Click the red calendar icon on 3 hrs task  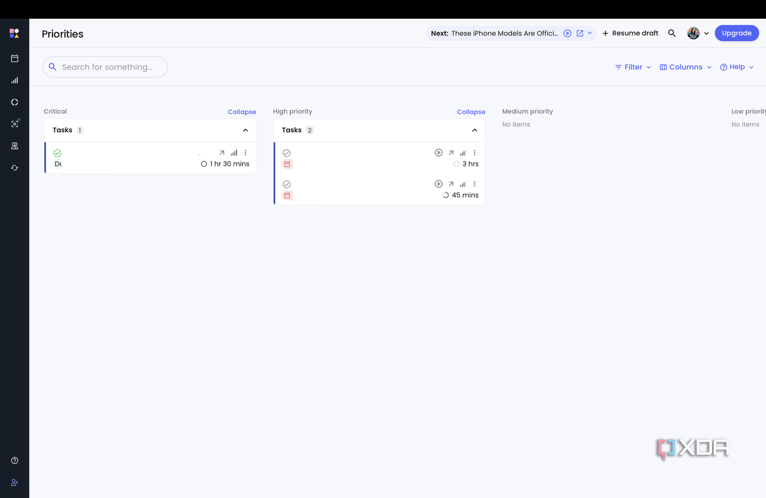point(287,164)
